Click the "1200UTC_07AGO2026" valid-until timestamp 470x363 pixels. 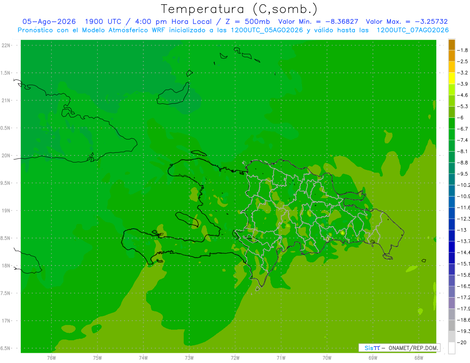tap(412, 30)
